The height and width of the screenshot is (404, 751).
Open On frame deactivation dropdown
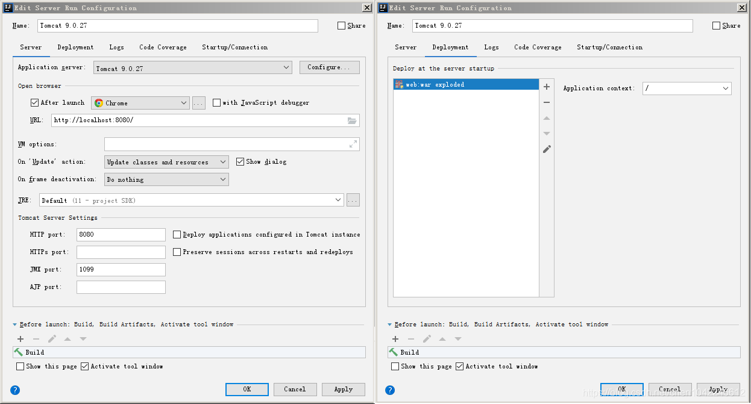166,179
